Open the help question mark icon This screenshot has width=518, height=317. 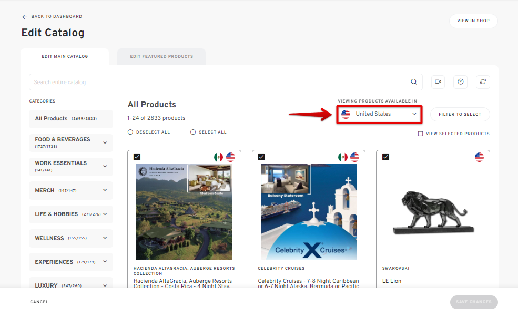(x=461, y=82)
